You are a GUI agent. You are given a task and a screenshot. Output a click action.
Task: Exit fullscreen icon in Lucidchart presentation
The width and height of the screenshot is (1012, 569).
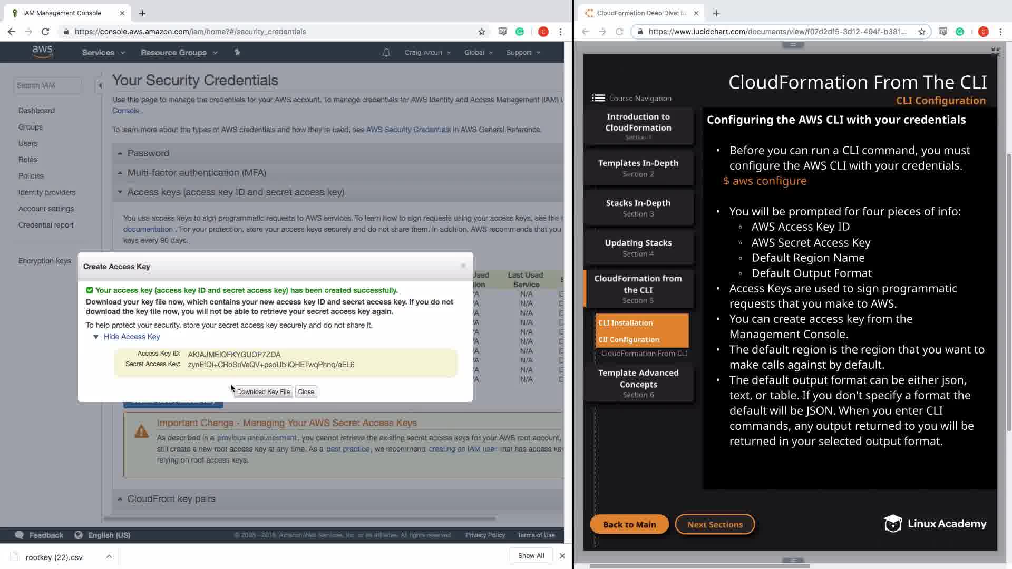coord(995,52)
